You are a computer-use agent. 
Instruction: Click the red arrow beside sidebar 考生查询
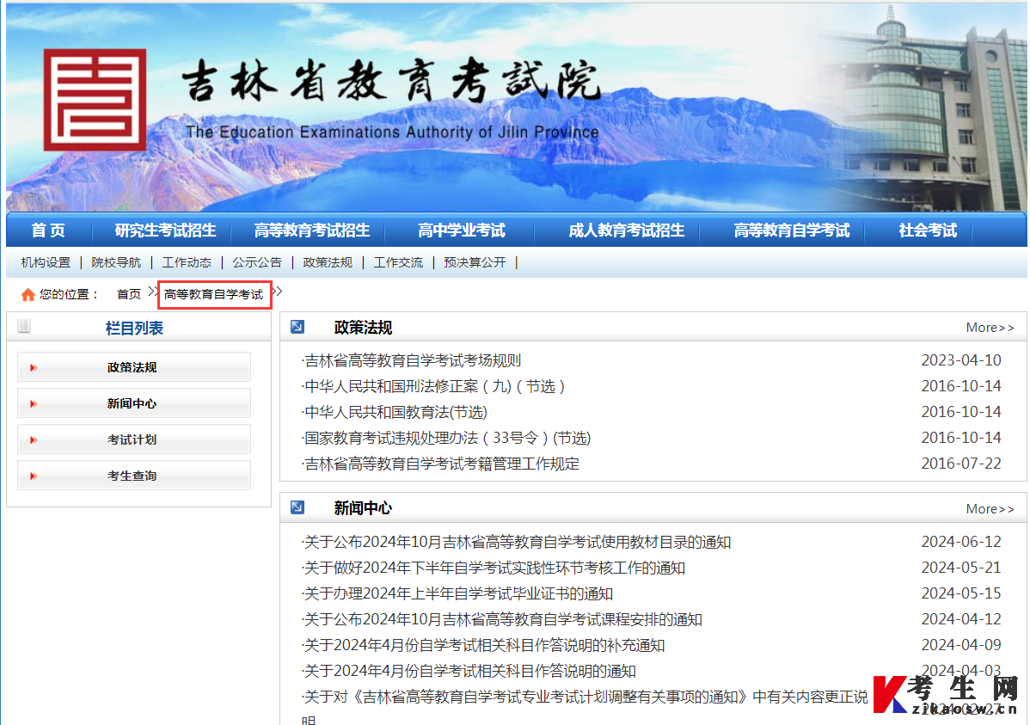(x=34, y=476)
